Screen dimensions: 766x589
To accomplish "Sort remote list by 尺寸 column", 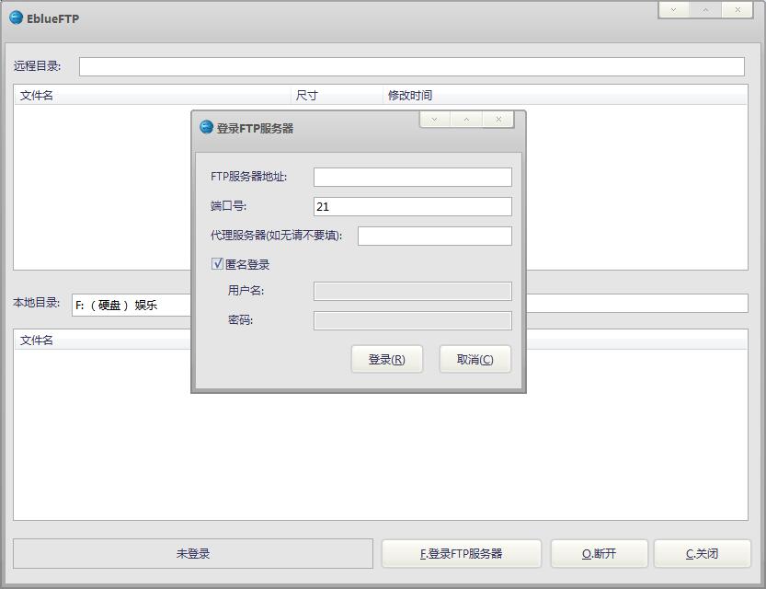I will [x=337, y=95].
